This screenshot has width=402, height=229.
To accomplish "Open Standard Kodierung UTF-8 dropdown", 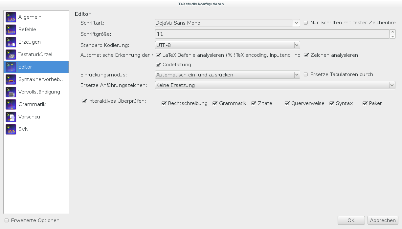I will 227,45.
